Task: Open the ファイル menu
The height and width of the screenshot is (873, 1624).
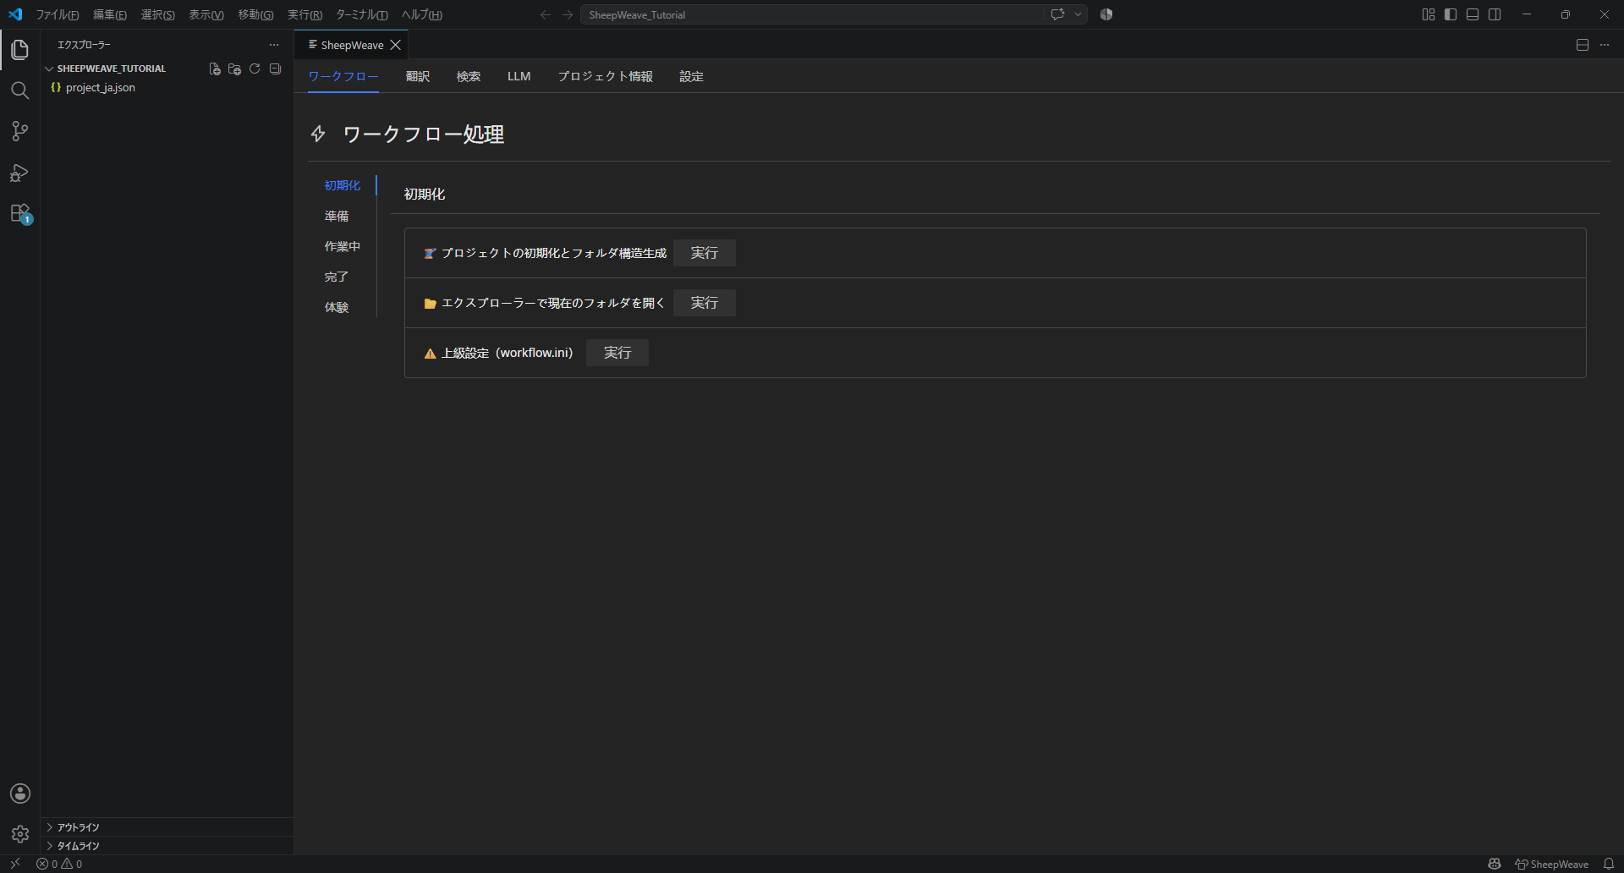Action: pyautogui.click(x=58, y=14)
